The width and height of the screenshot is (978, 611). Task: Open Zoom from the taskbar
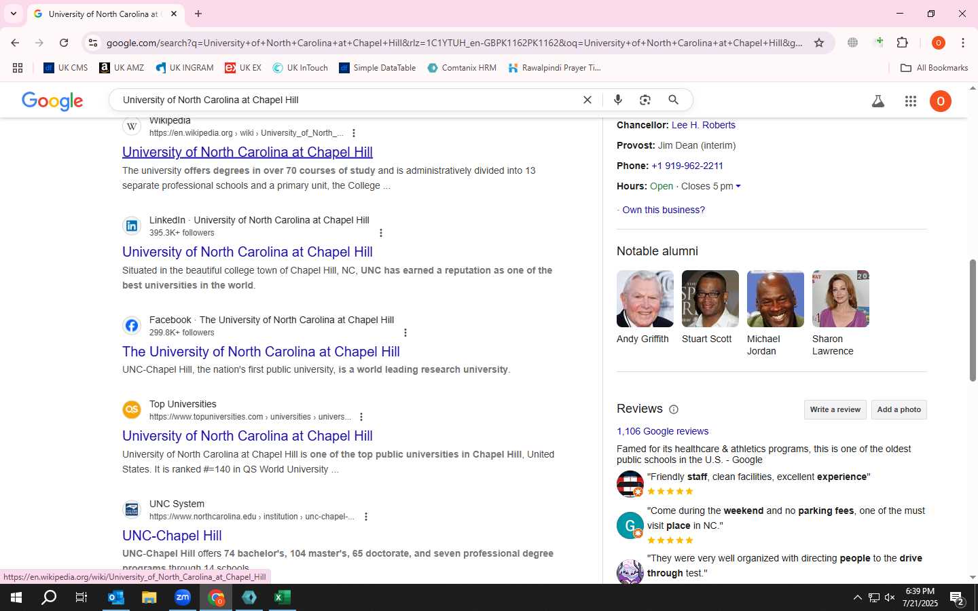coord(183,597)
